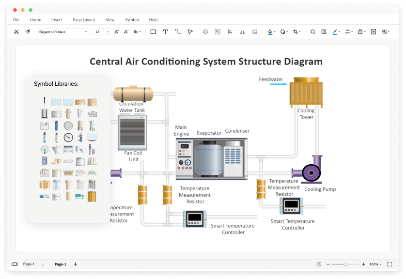Click the Fit to Drawing frame icon
The image size is (406, 279).
coord(374,32)
